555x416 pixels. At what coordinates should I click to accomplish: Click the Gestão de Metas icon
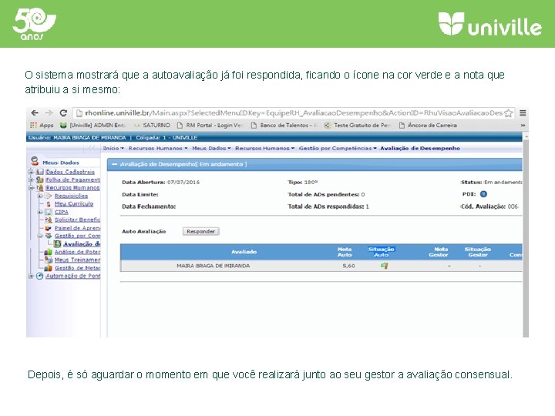coord(49,268)
